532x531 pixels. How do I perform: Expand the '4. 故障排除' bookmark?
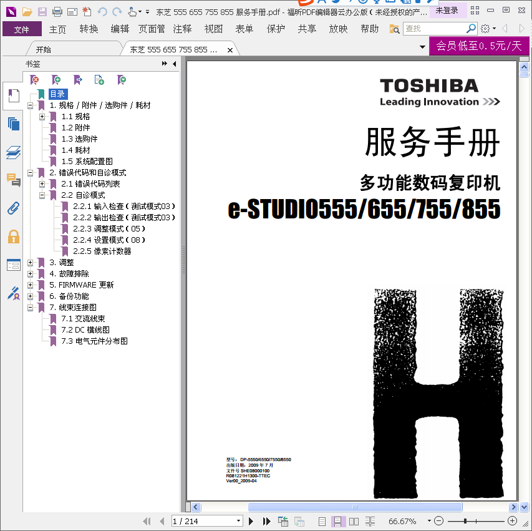pyautogui.click(x=30, y=274)
